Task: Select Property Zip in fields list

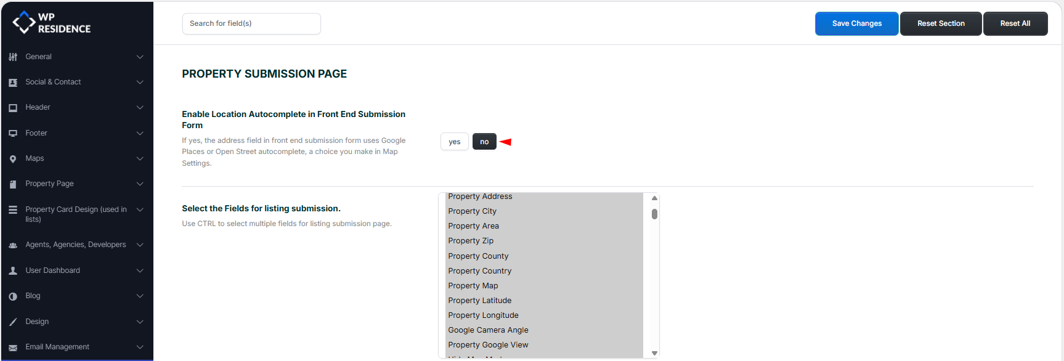Action: pos(471,241)
